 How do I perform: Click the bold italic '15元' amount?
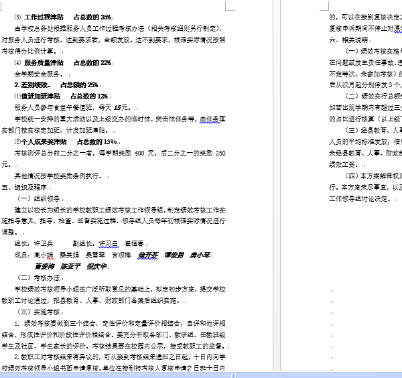click(122, 107)
